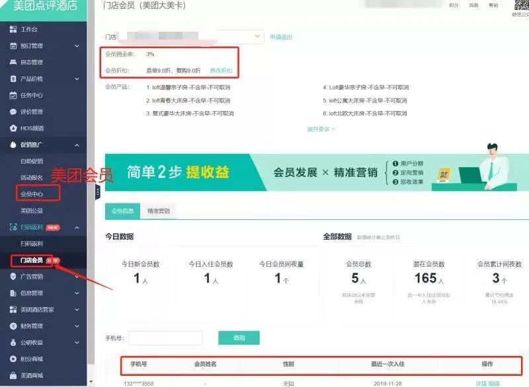Image resolution: width=529 pixels, height=387 pixels.
Task: Click 编辑 link for member 132****3558
Action: click(493, 384)
